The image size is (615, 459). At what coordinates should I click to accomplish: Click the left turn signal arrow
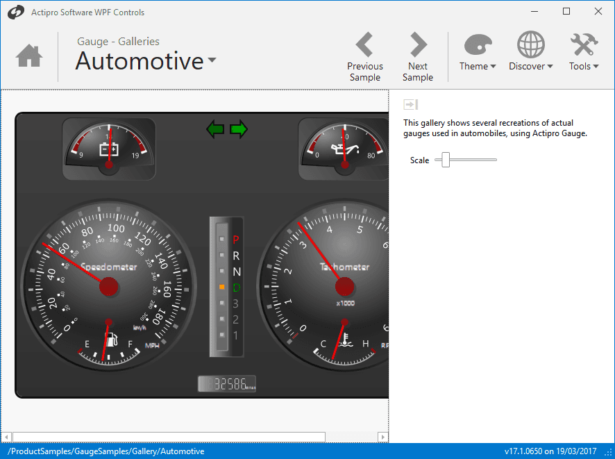[x=215, y=129]
